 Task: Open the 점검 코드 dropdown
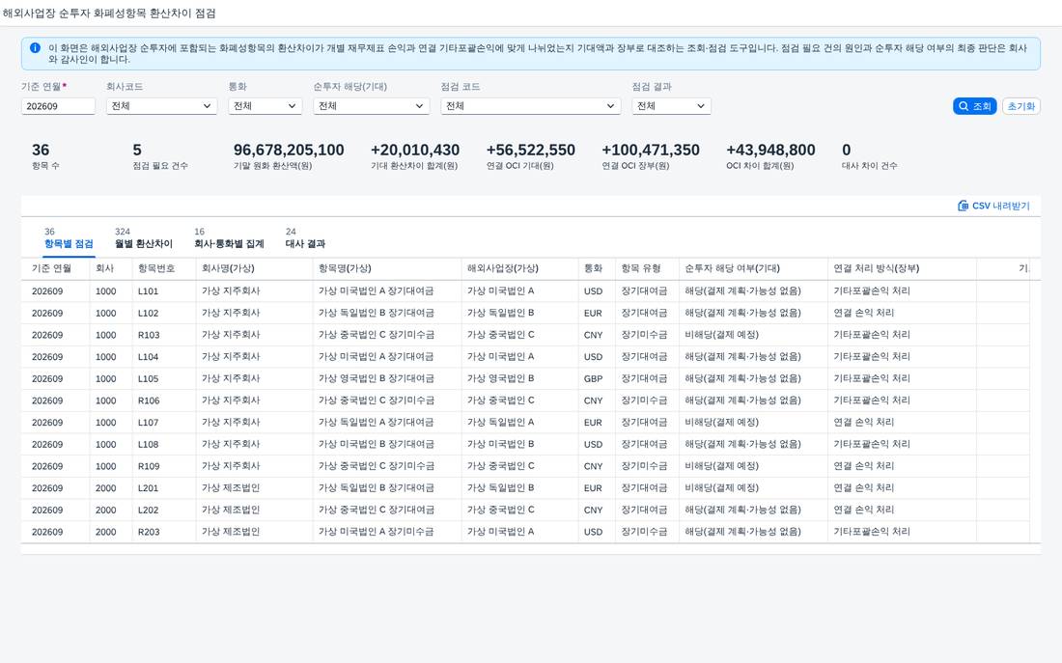click(530, 106)
